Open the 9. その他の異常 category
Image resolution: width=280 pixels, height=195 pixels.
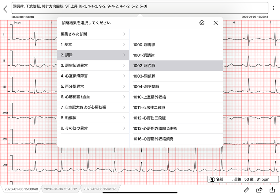pos(93,128)
